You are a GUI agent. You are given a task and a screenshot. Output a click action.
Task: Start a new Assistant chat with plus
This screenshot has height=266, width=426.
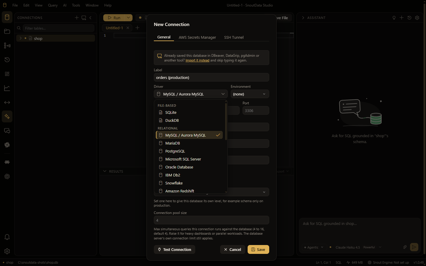point(401,18)
